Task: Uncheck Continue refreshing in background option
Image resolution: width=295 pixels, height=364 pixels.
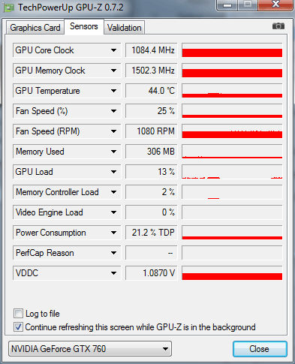Action: 18,326
